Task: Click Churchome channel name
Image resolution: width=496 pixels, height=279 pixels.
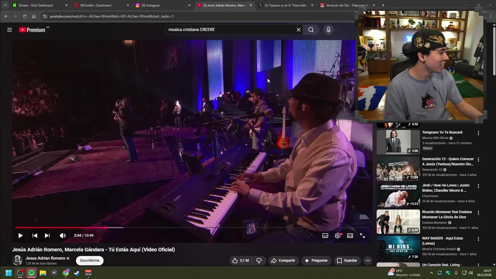Action: (x=430, y=196)
